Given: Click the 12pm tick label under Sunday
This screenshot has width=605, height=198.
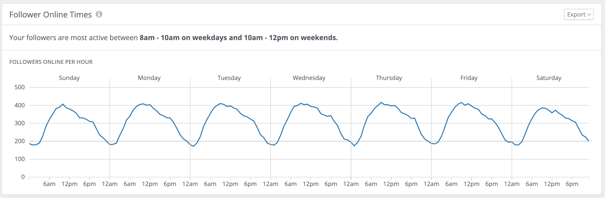Looking at the screenshot, I should (69, 184).
